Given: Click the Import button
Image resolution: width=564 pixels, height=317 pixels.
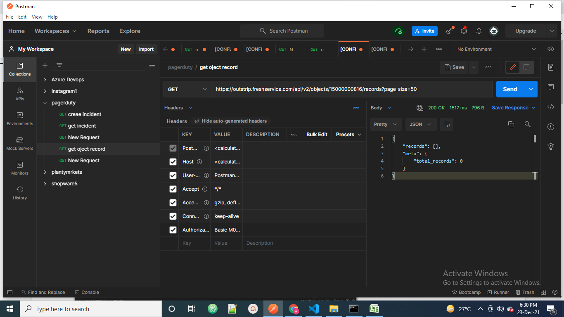Looking at the screenshot, I should coord(146,49).
